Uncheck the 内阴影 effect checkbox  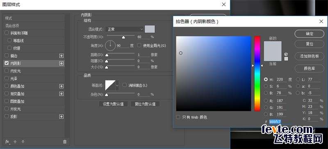point(7,63)
